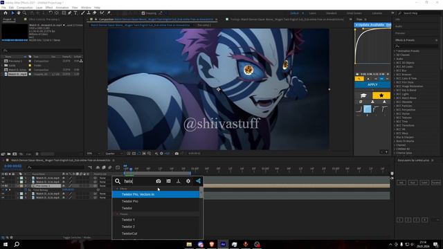
Task: Click the yellow star favorites button in Flow
Action: click(381, 95)
